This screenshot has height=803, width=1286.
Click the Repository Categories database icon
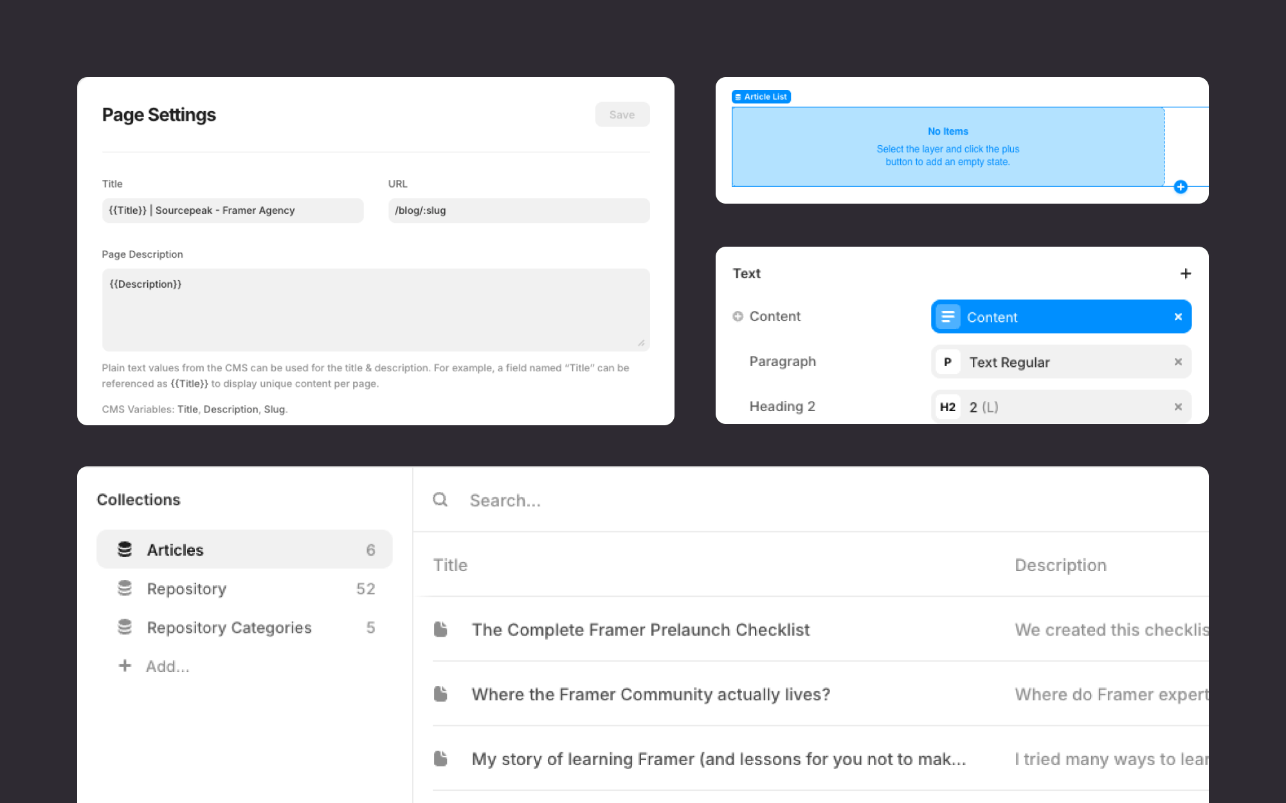(125, 627)
